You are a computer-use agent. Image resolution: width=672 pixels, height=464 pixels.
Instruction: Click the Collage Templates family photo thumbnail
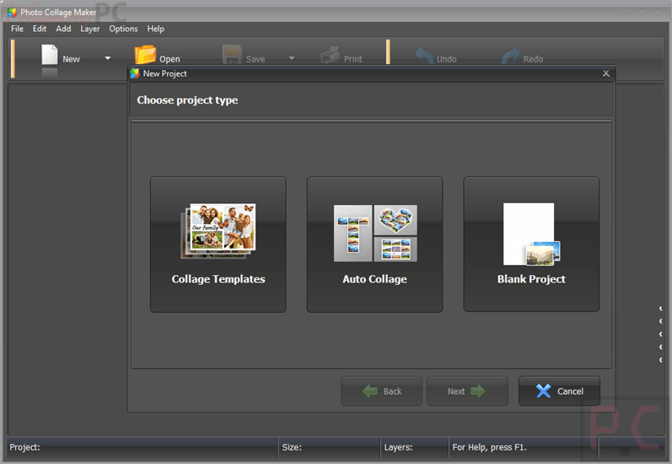218,231
